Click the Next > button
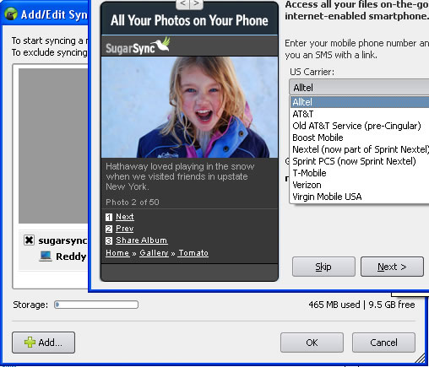The height and width of the screenshot is (367, 429). point(392,267)
